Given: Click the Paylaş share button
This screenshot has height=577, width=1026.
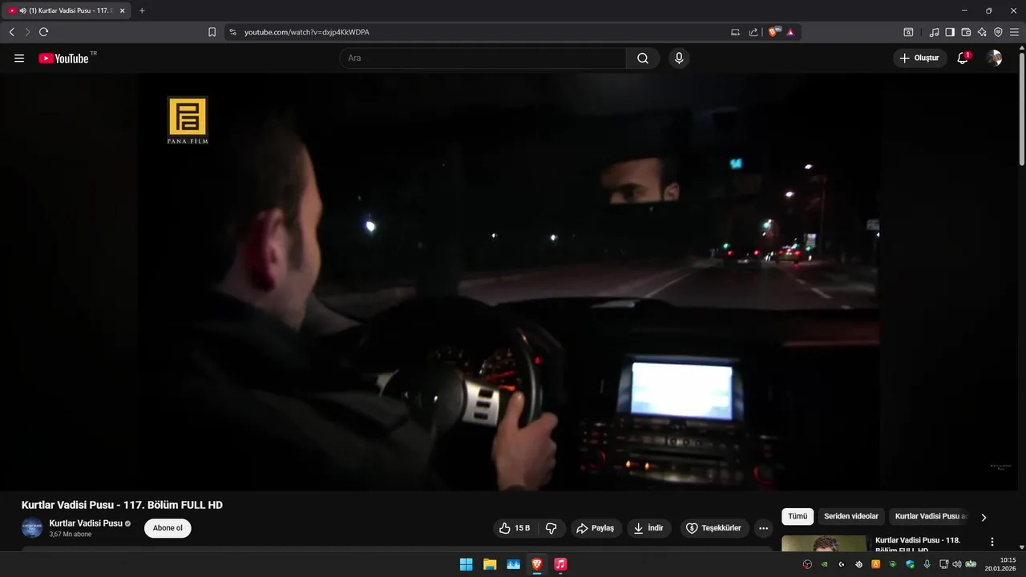Looking at the screenshot, I should pyautogui.click(x=596, y=528).
